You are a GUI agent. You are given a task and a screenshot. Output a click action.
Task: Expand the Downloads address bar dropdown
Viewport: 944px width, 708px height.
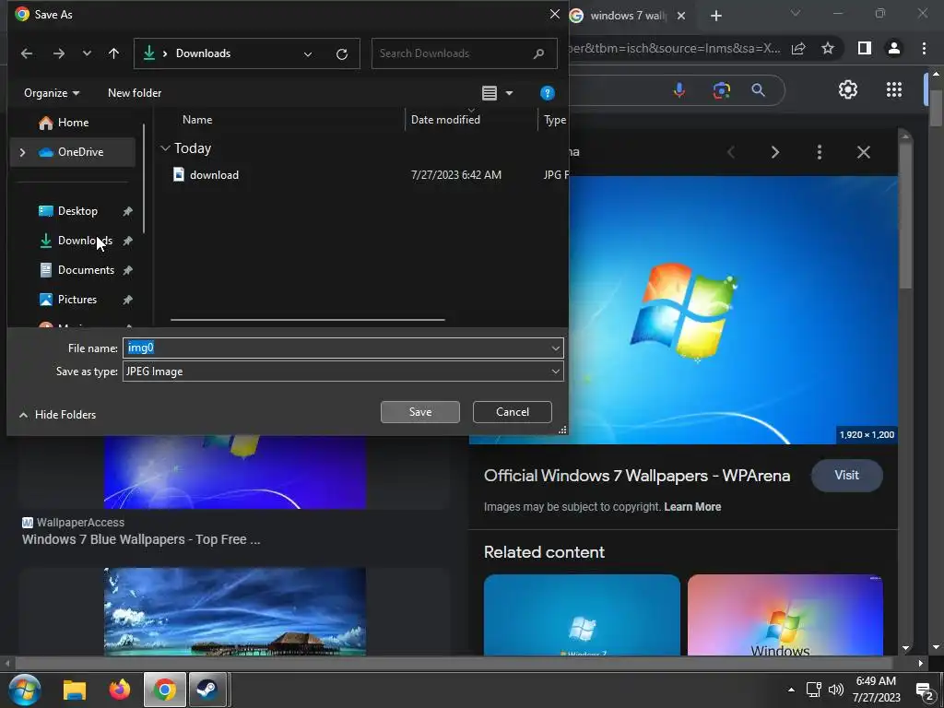click(x=308, y=54)
